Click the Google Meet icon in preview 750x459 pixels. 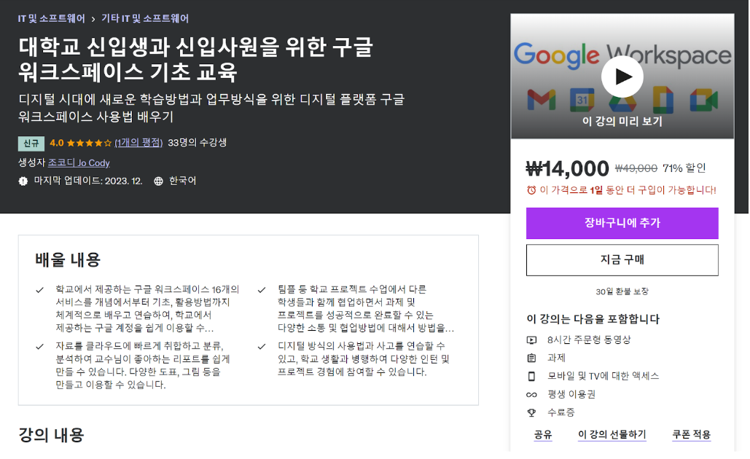(703, 100)
